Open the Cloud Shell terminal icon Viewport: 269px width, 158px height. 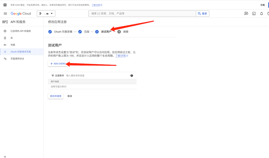(x=254, y=14)
